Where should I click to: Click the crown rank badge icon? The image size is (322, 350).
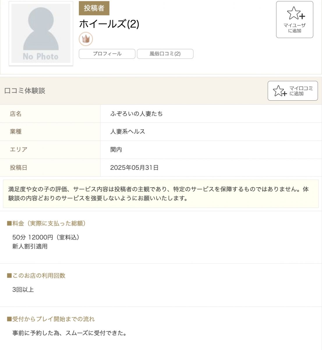(x=86, y=39)
